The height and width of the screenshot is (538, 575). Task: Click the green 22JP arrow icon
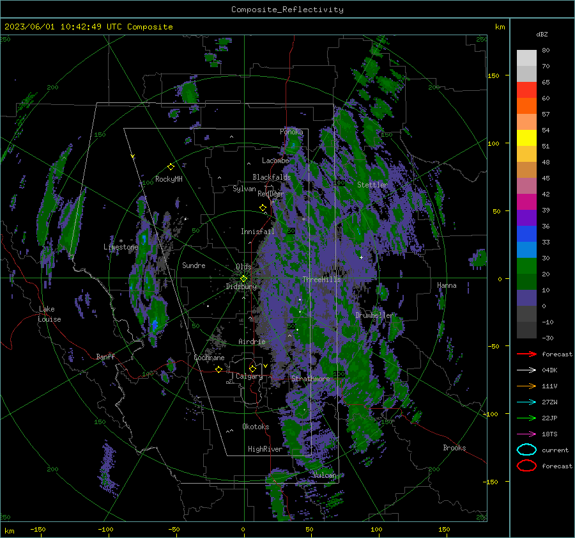[x=526, y=418]
